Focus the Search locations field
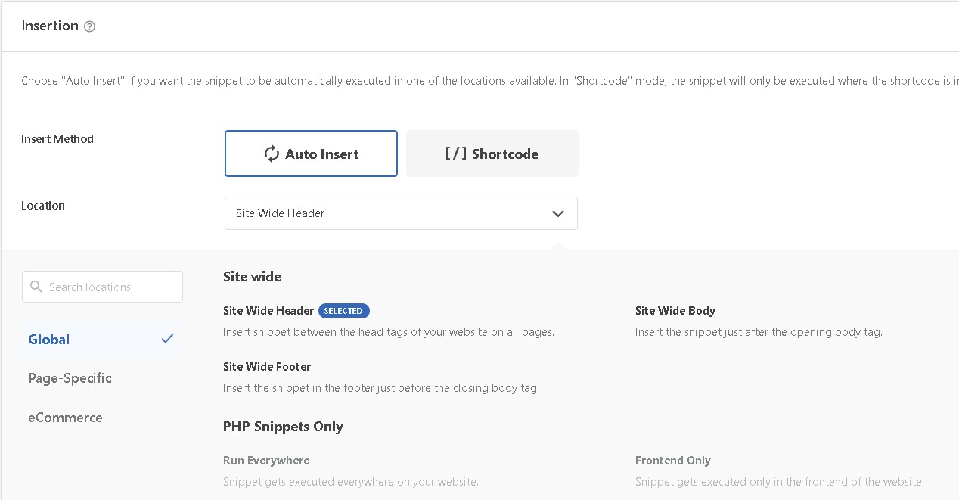Screen dimensions: 959x500 (x=110, y=287)
